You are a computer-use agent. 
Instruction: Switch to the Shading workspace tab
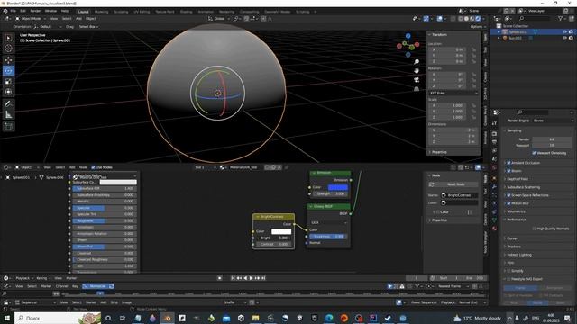187,12
